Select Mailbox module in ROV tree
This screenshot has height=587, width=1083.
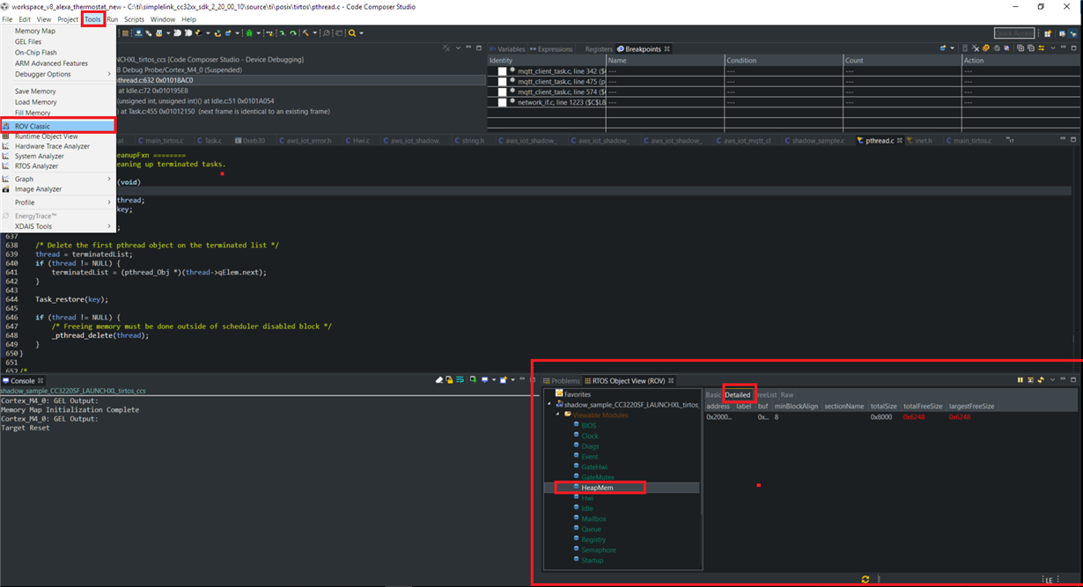[593, 519]
